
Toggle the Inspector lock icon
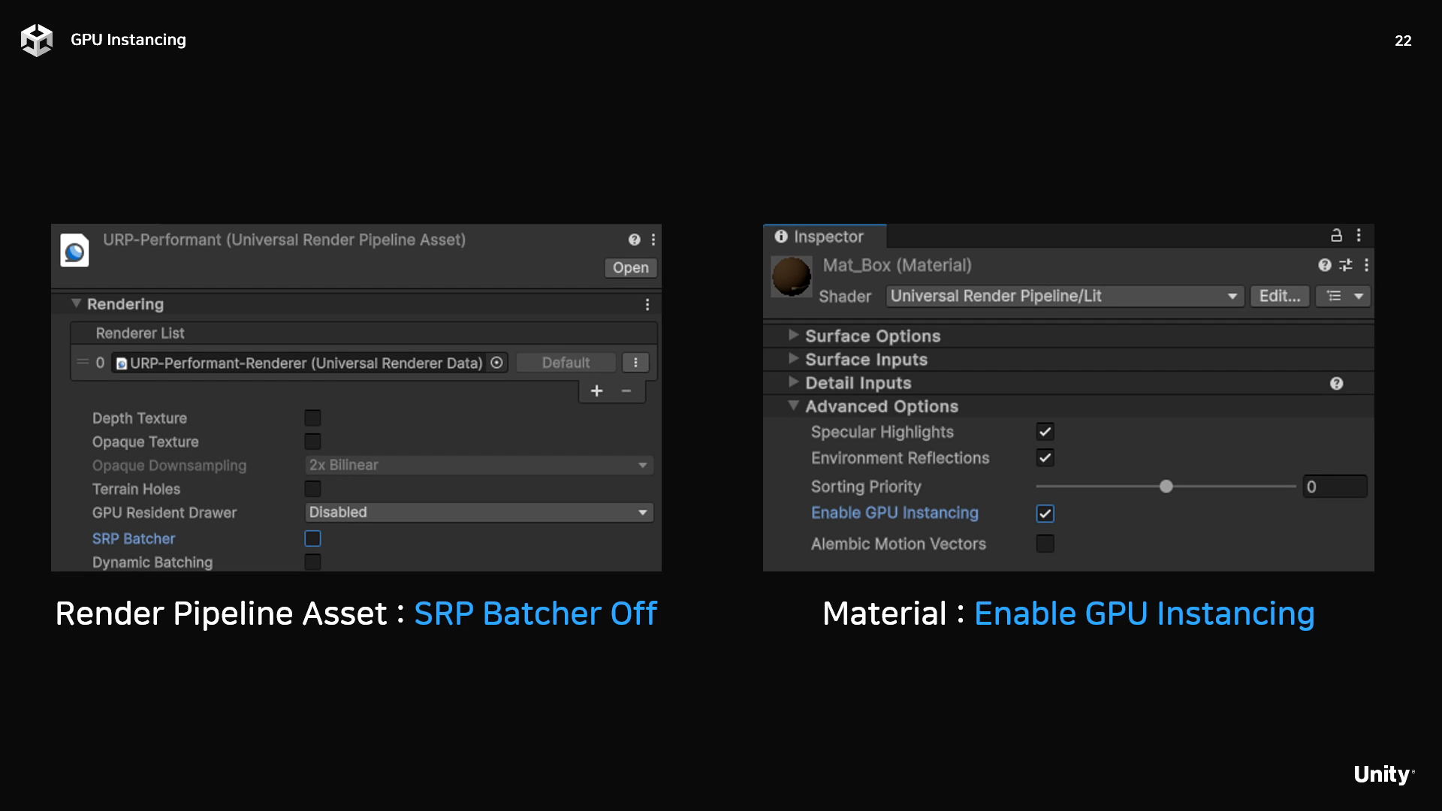(1336, 236)
